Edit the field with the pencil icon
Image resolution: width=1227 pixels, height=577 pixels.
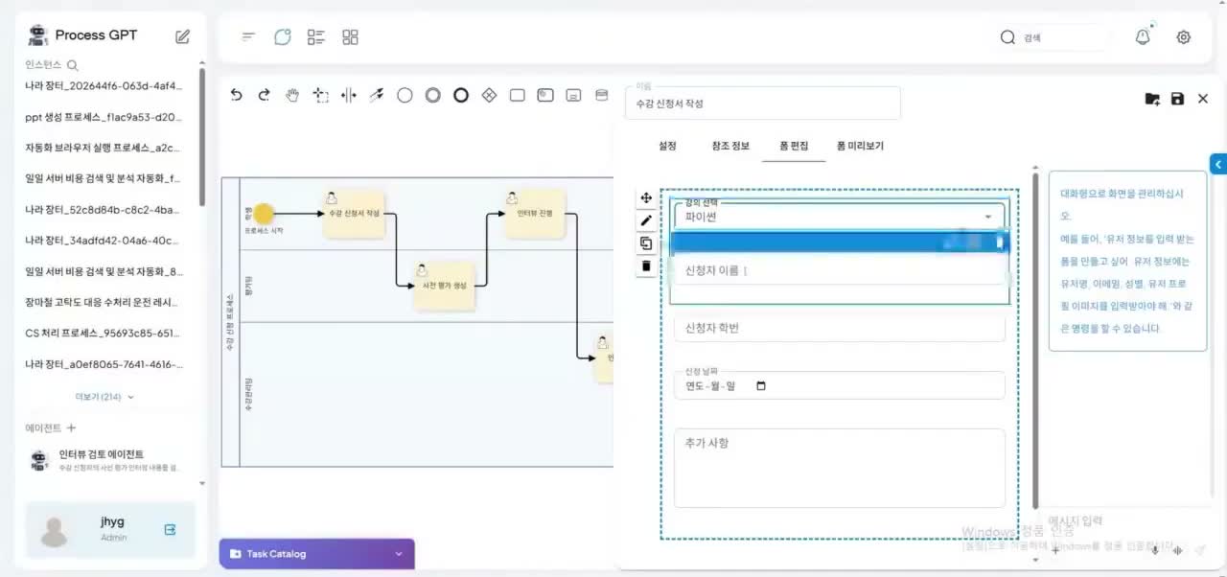[646, 220]
